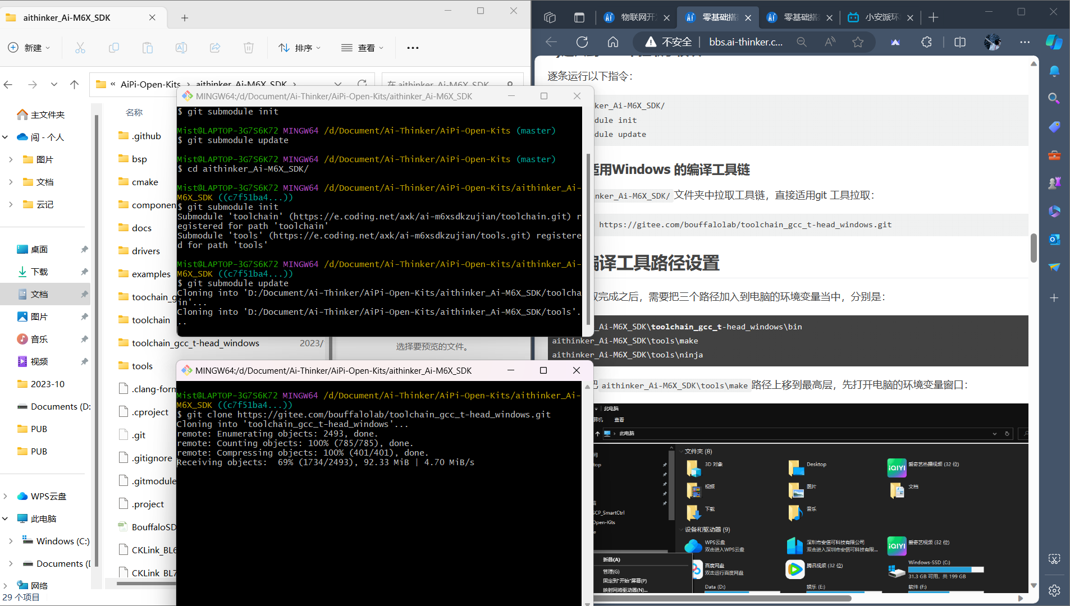Screen dimensions: 1070x606
Task: Click the Edge page vertical scrollbar thumb
Action: (1034, 248)
